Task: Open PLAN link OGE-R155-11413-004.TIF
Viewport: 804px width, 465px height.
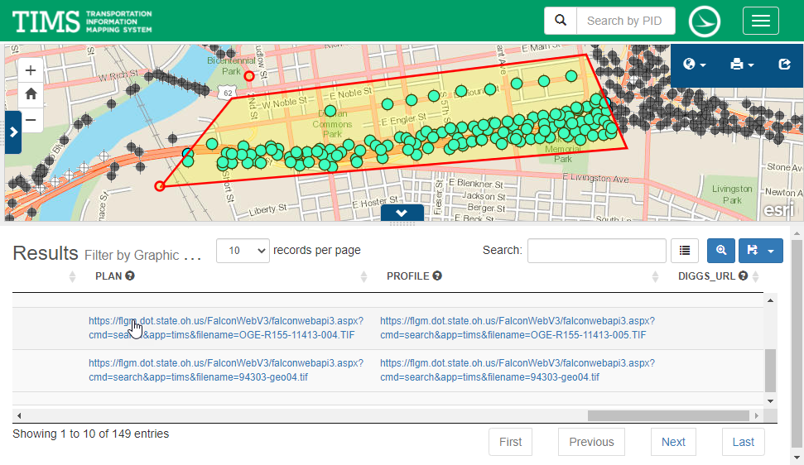Action: point(225,328)
